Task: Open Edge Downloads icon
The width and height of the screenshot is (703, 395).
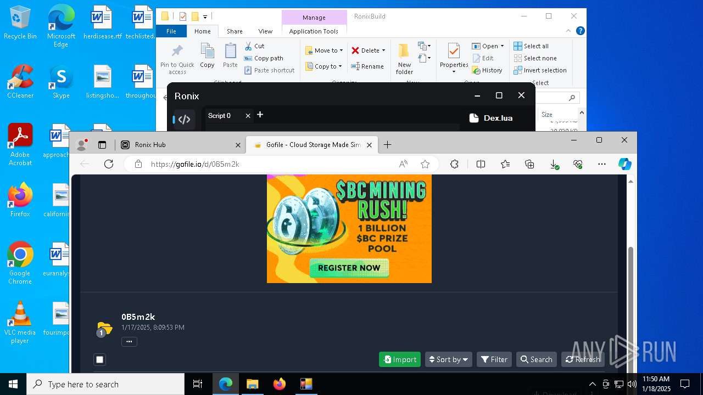Action: [x=554, y=164]
